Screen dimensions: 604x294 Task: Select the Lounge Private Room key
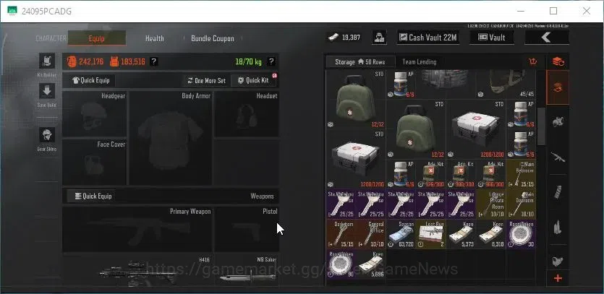(x=490, y=204)
